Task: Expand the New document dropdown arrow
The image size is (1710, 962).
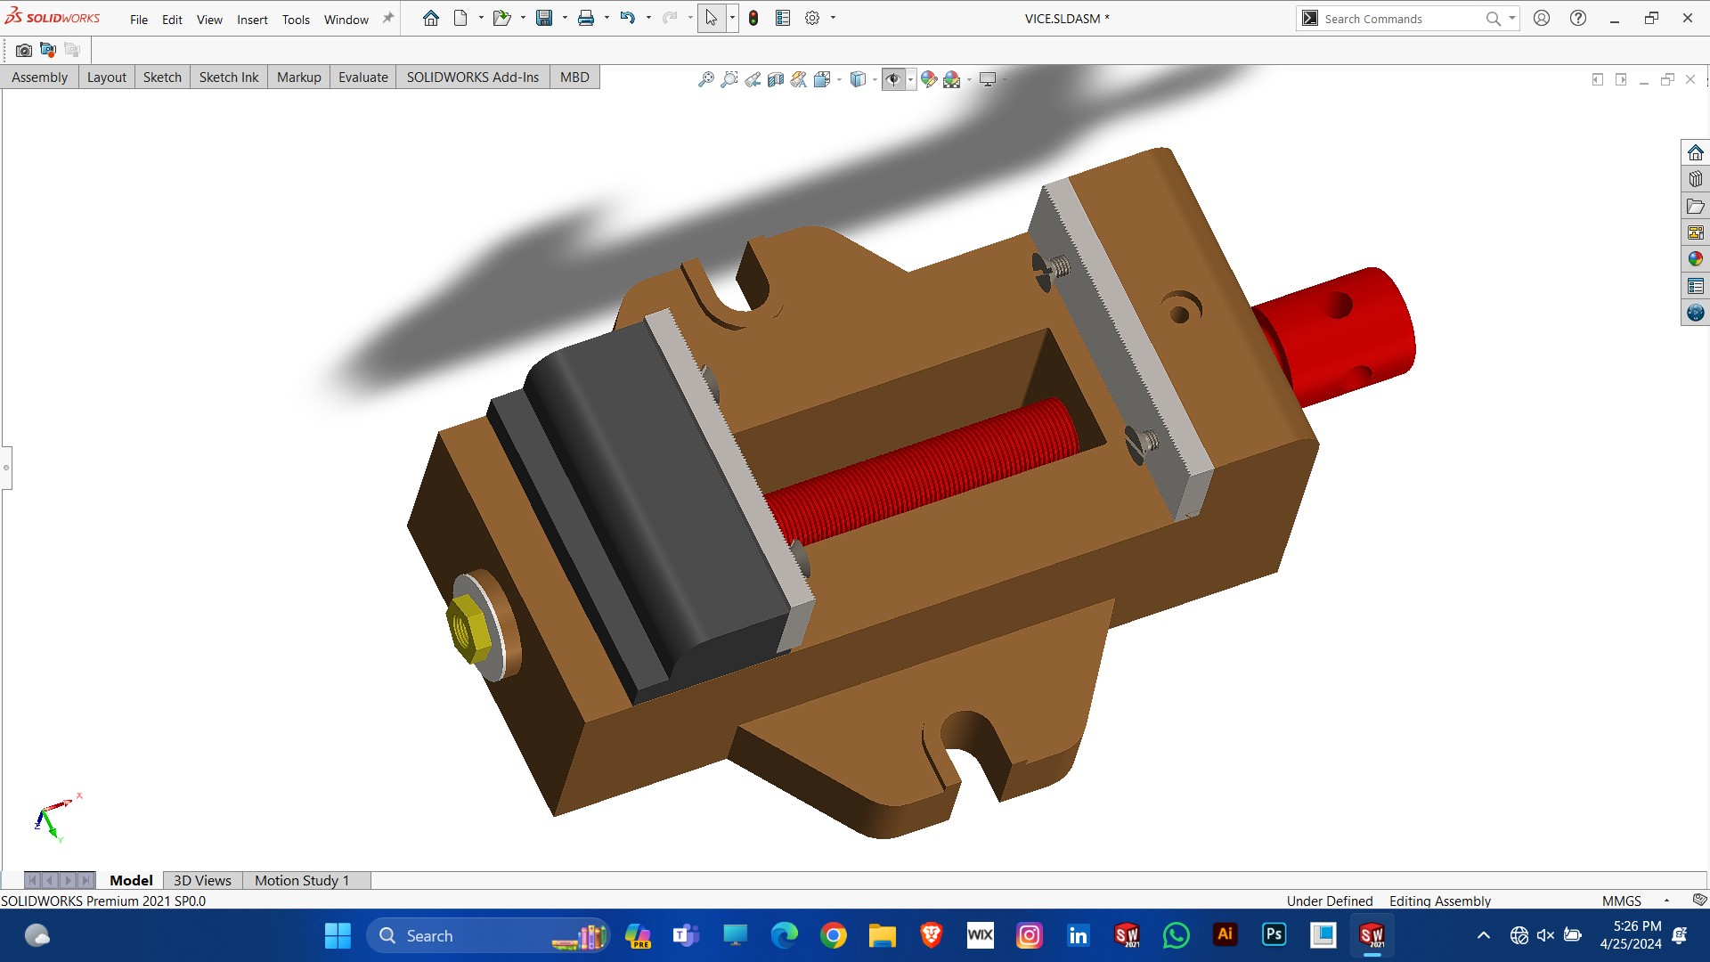Action: point(481,18)
